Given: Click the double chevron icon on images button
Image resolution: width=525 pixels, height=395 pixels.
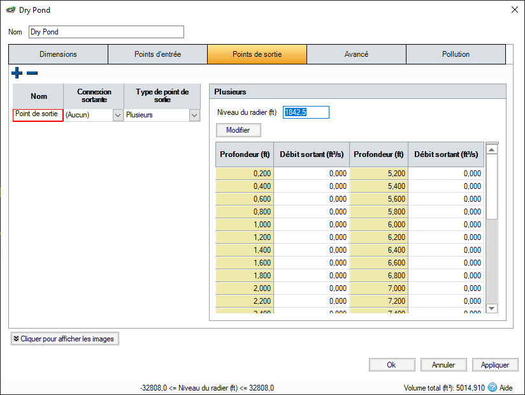Looking at the screenshot, I should pos(16,339).
